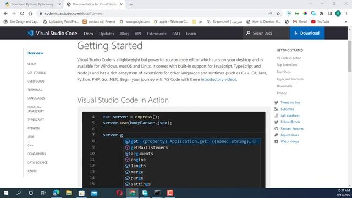Select the getMaxListeners suggestion

(x=149, y=147)
